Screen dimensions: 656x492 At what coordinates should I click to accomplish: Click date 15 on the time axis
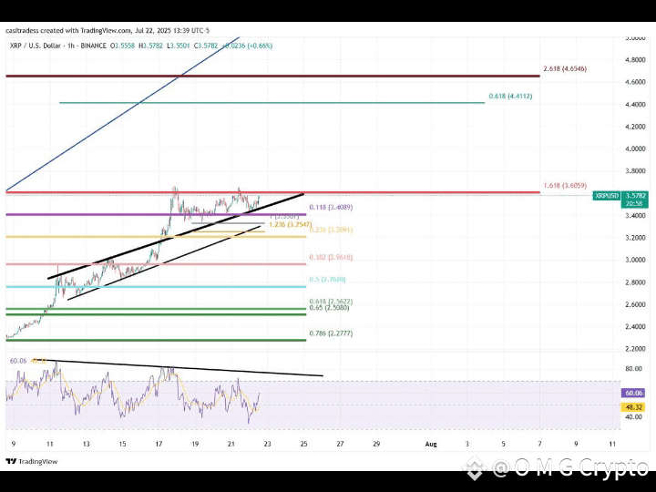tap(122, 444)
